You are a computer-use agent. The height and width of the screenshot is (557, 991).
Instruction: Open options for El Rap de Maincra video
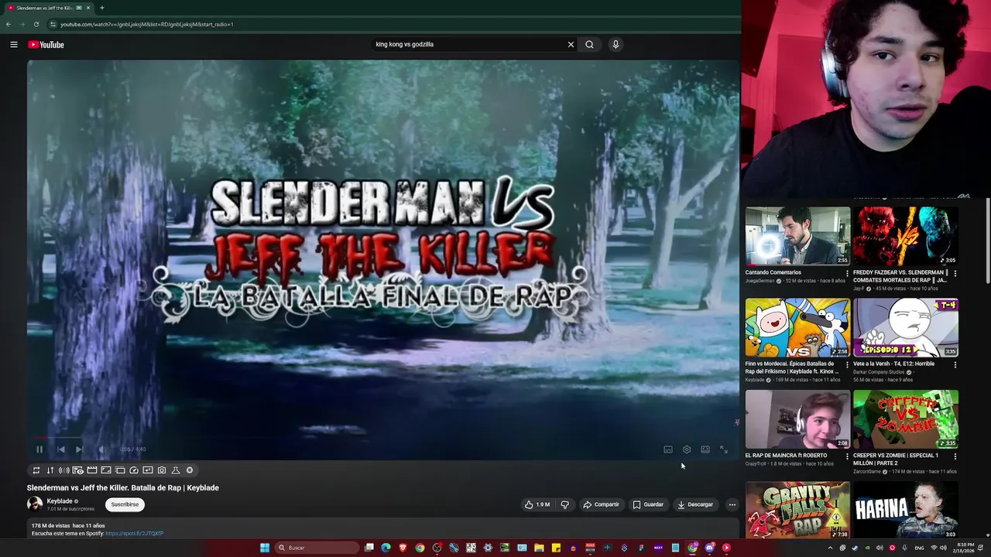coord(847,456)
